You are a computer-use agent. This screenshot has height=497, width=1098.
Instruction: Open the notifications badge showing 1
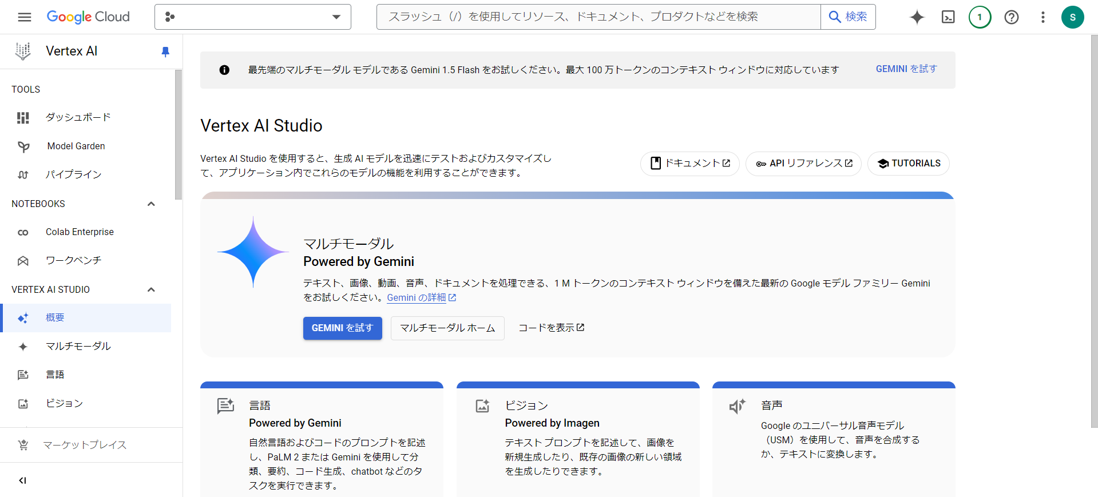click(x=980, y=17)
